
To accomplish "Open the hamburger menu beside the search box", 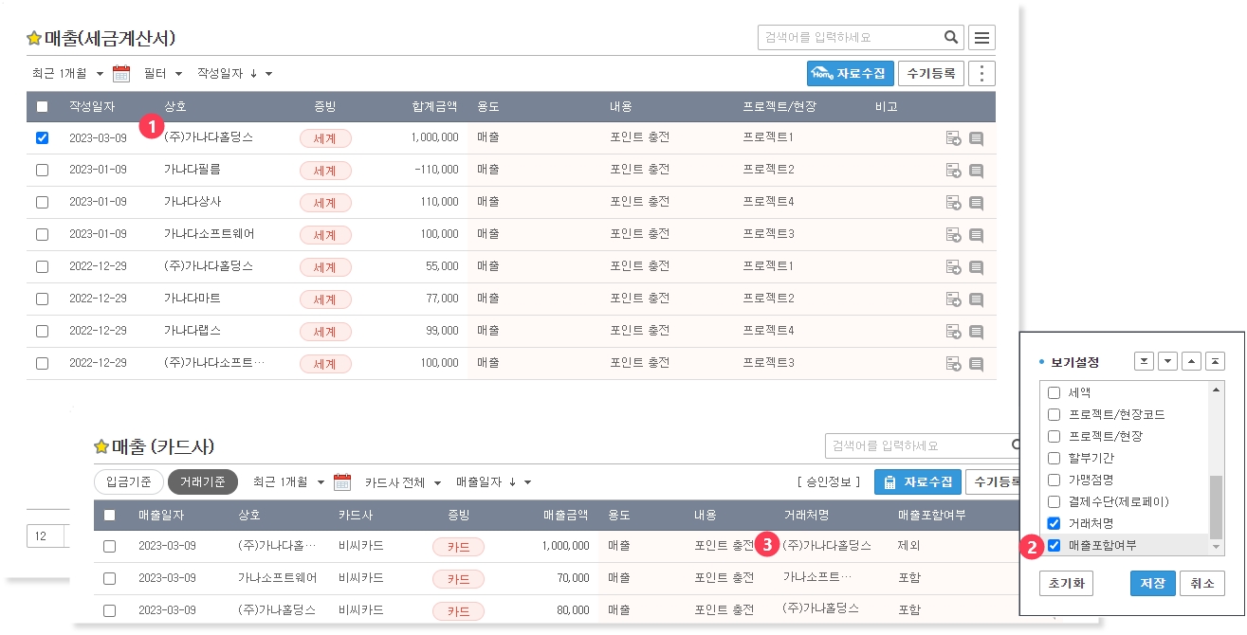I will (x=981, y=38).
